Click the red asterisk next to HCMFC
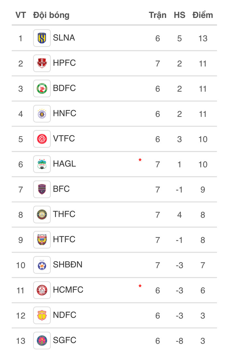 140,286
